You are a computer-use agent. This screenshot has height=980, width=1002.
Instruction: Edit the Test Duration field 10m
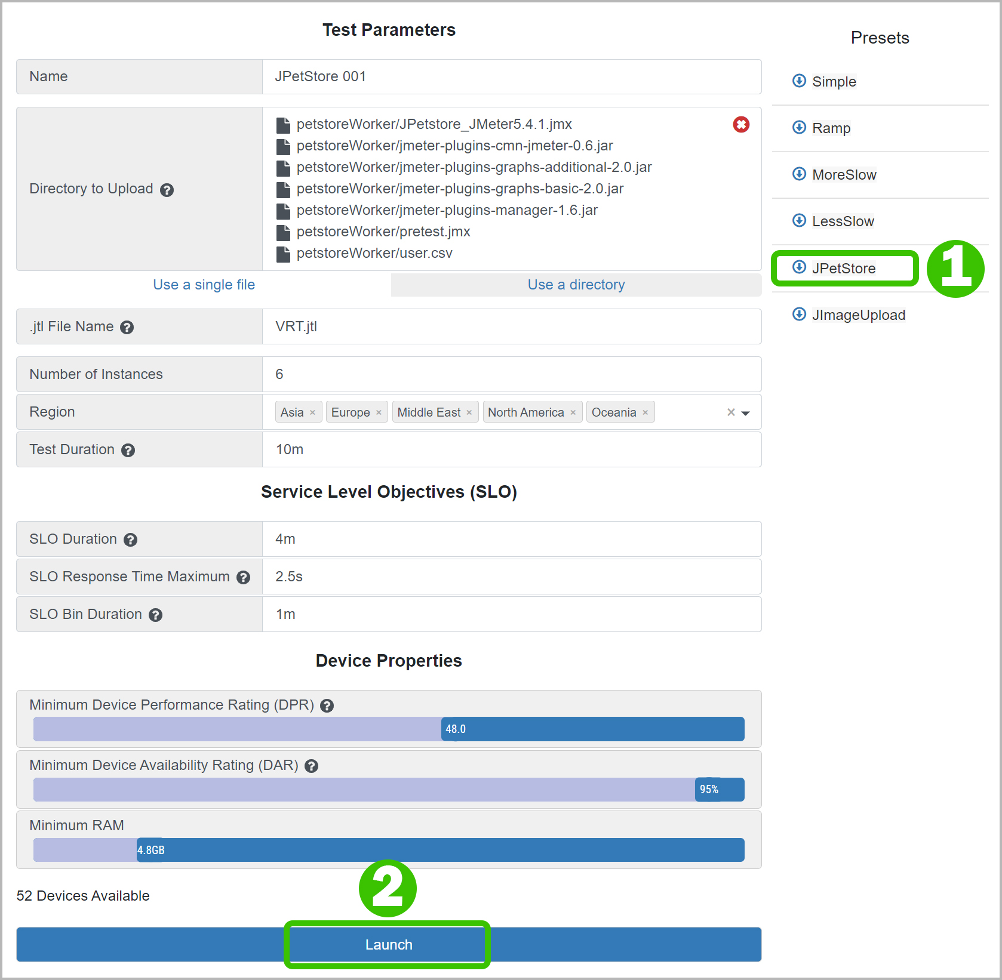pos(512,449)
